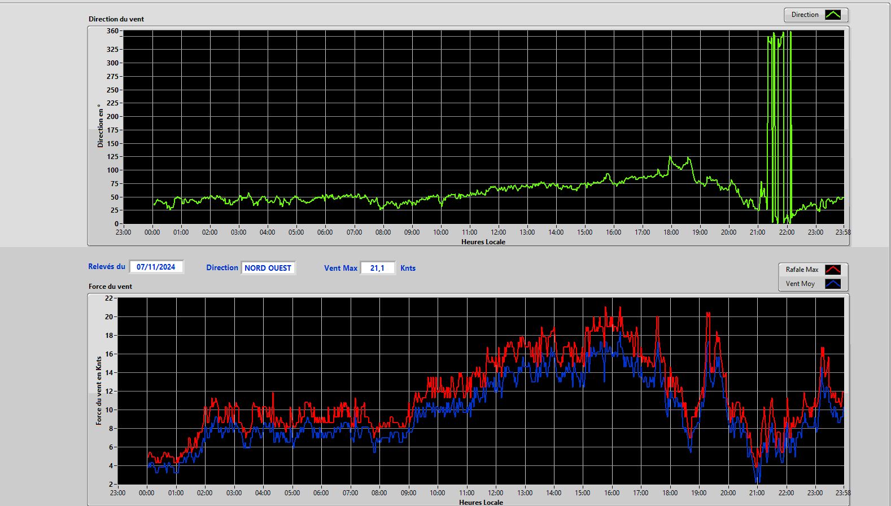
Task: Click the 23:58 end label on wind force chart
Action: pyautogui.click(x=843, y=493)
